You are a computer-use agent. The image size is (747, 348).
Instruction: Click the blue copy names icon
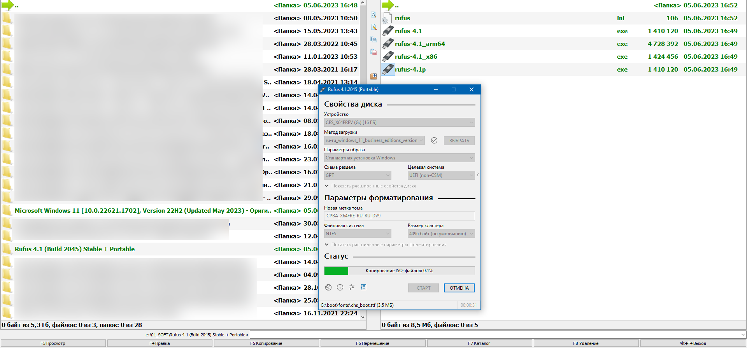tap(373, 40)
